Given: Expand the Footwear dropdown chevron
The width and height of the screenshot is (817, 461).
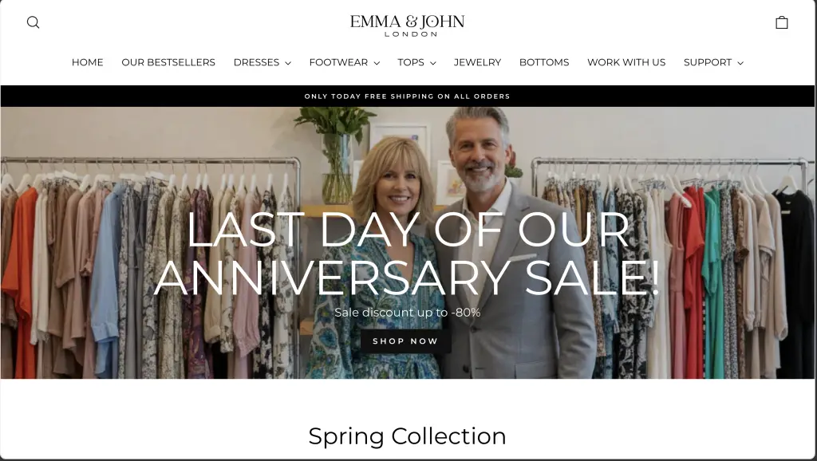Looking at the screenshot, I should (377, 63).
